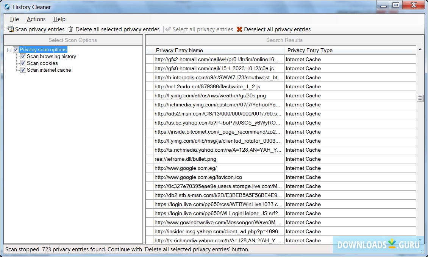Screen dimensions: 428x257
Task: Open the File menu
Action: [14, 19]
